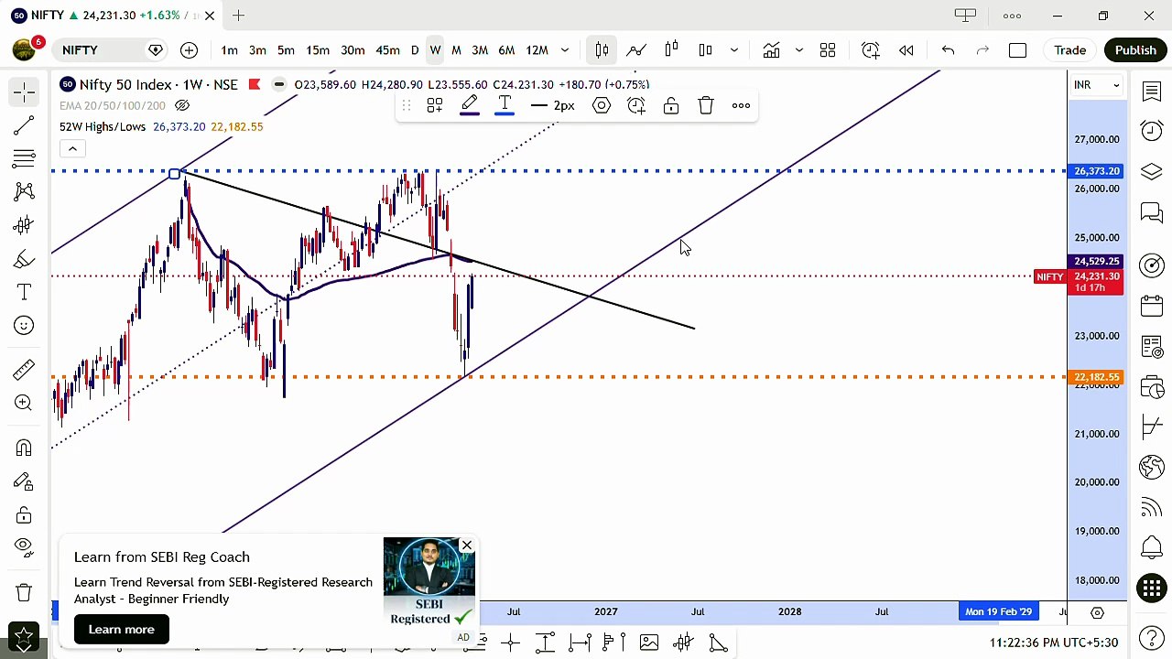The height and width of the screenshot is (659, 1172).
Task: Hide all drawings with eye icon
Action: pos(24,547)
